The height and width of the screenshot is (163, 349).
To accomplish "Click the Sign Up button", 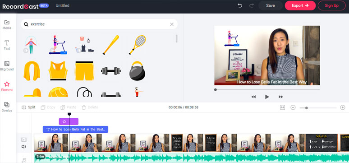I will click(x=331, y=5).
